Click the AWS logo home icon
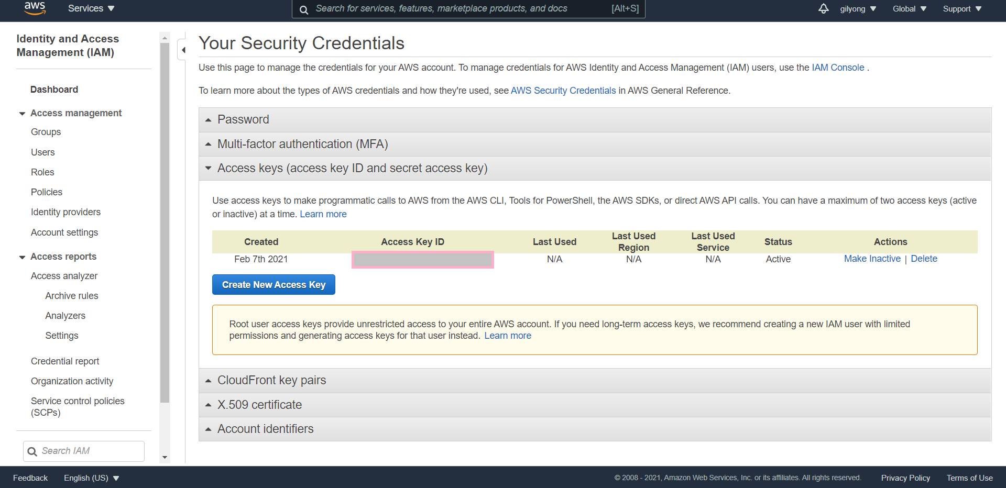The width and height of the screenshot is (1006, 488). [x=35, y=8]
